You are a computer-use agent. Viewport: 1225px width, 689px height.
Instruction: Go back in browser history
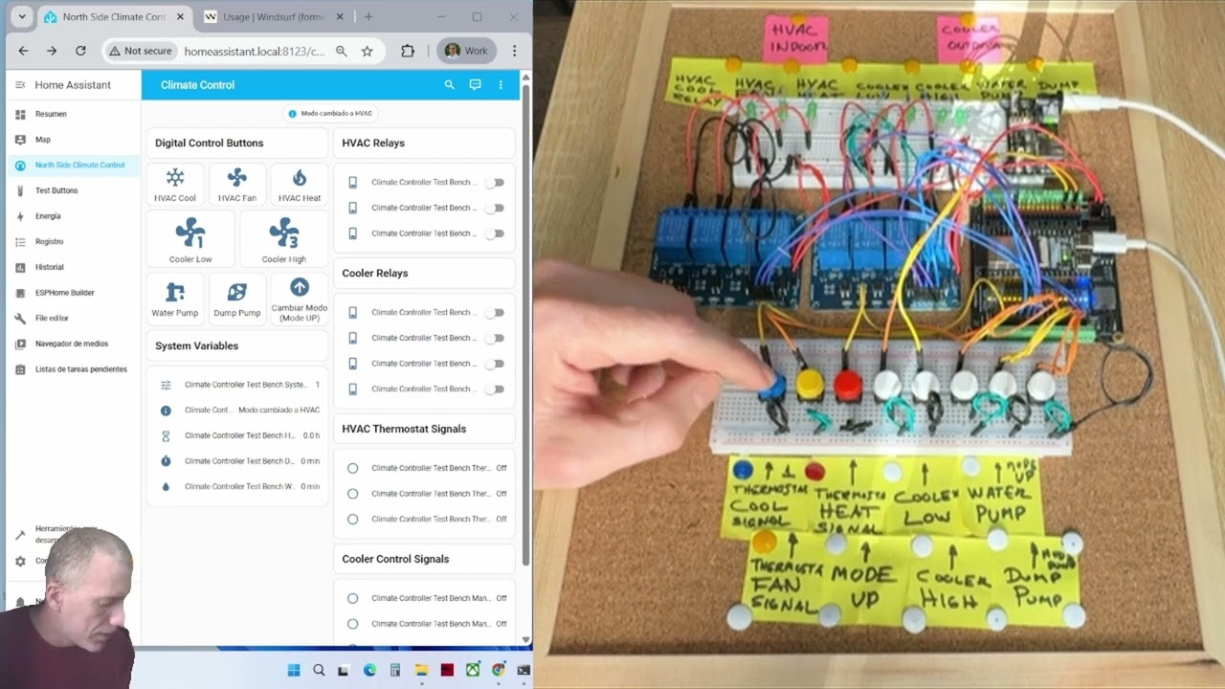click(x=23, y=51)
